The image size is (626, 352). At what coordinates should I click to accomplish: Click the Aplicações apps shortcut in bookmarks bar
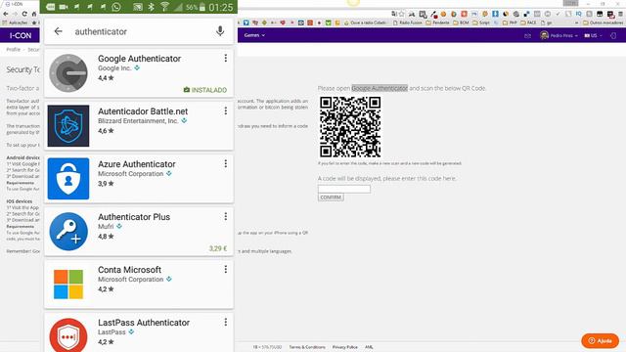pyautogui.click(x=16, y=22)
